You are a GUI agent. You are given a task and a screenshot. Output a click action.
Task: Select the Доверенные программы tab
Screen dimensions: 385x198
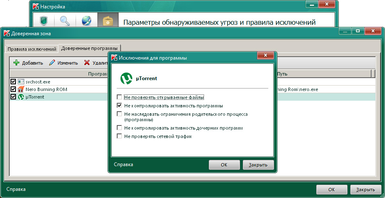coord(89,48)
